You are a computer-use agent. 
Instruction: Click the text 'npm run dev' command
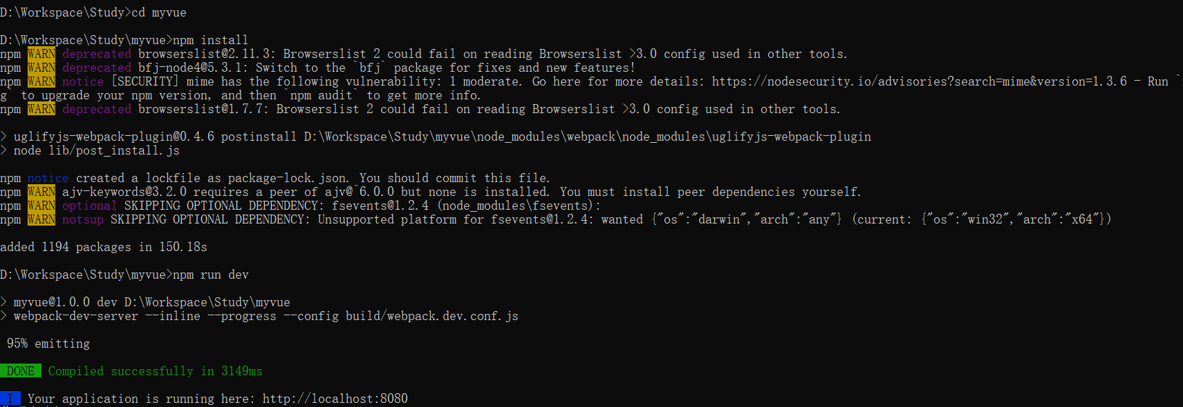[211, 275]
